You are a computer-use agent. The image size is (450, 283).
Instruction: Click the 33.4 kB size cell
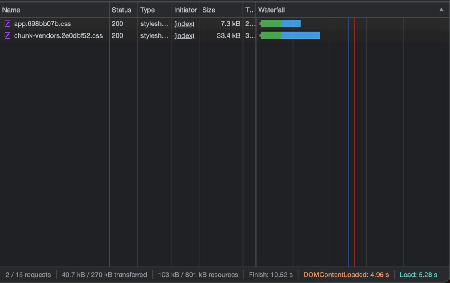[x=228, y=35]
